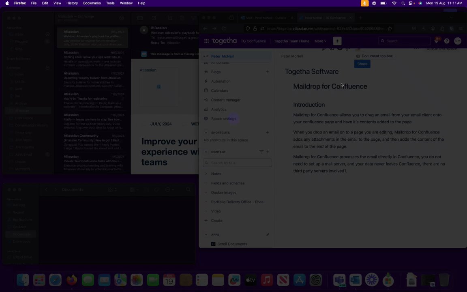
Task: Open the History menu in menu bar
Action: [72, 3]
